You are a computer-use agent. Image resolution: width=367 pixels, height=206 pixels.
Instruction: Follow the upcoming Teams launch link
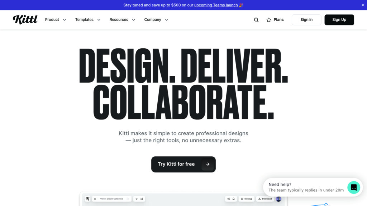(216, 5)
